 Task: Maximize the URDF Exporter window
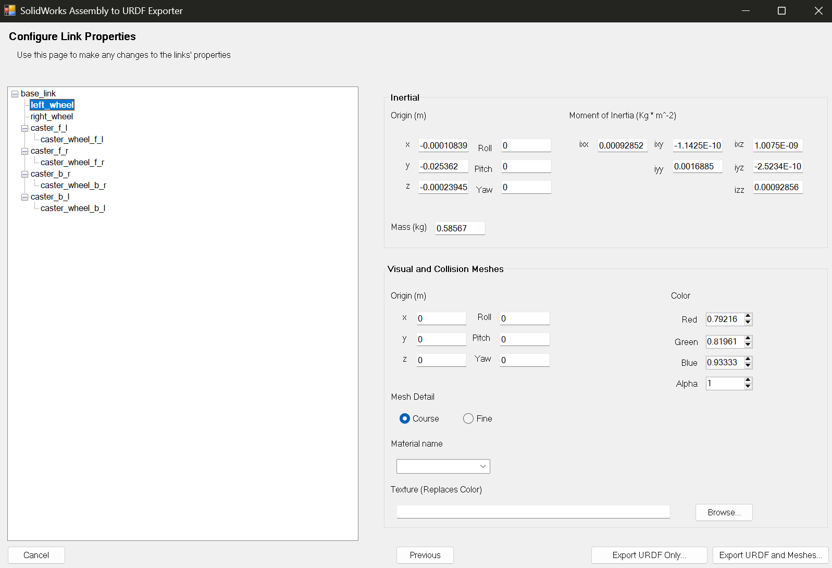781,11
